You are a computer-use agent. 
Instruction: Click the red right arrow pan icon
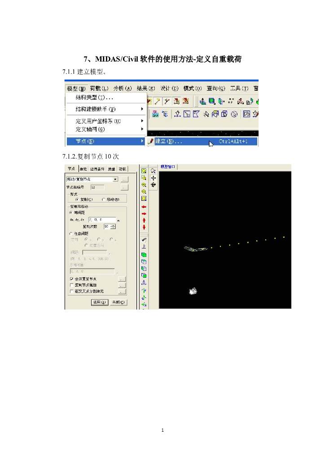click(144, 214)
